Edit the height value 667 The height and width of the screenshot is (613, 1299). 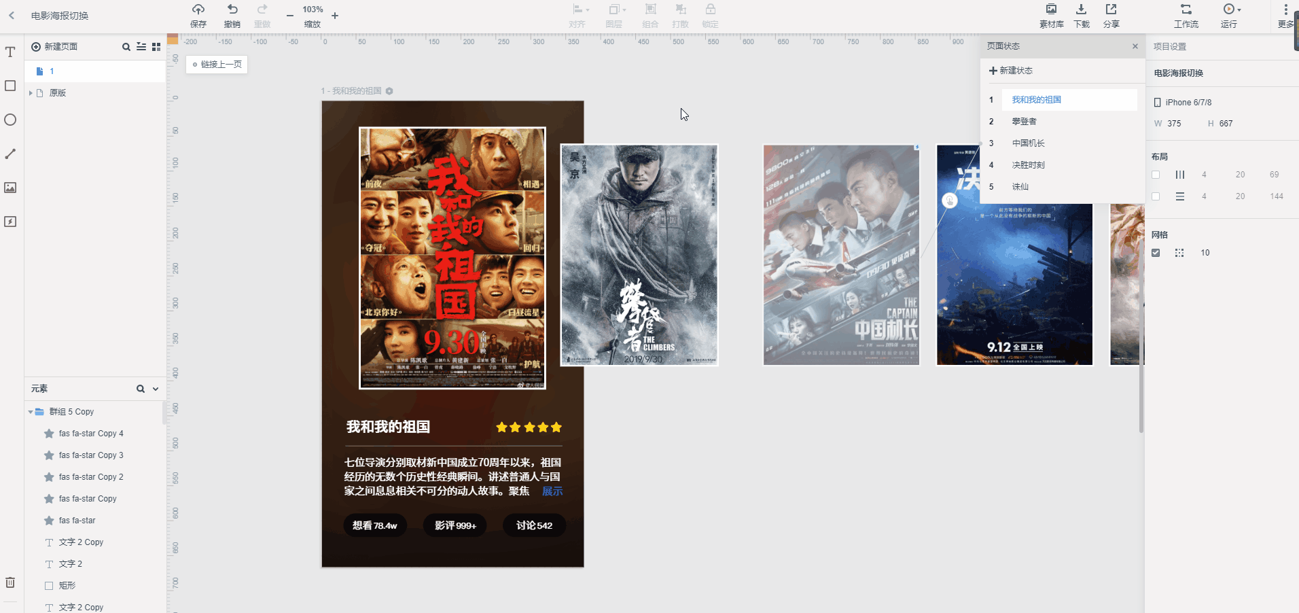[x=1226, y=124]
